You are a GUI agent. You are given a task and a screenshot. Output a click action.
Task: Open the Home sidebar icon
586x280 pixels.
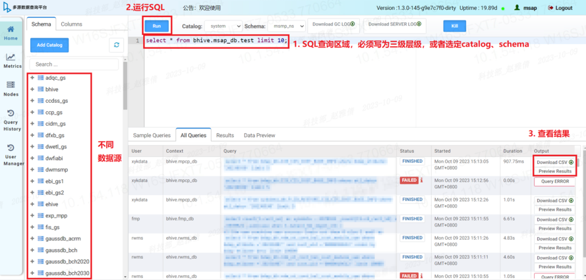(x=11, y=32)
